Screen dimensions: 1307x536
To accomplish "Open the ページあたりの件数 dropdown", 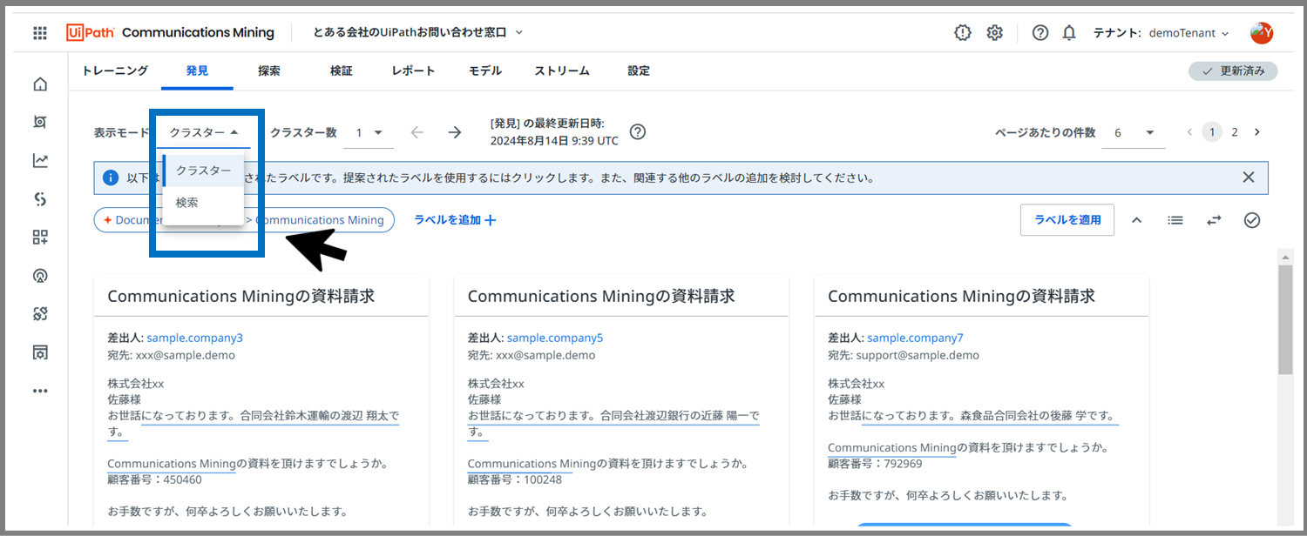I will pyautogui.click(x=1134, y=133).
